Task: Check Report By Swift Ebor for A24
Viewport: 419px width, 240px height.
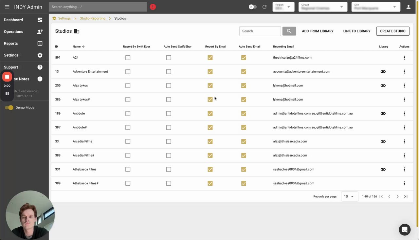Action: (x=128, y=58)
